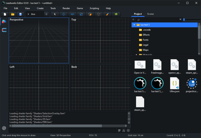The image size is (201, 138).
Task: Open the settings gear at bottom left
Action: click(x=4, y=128)
